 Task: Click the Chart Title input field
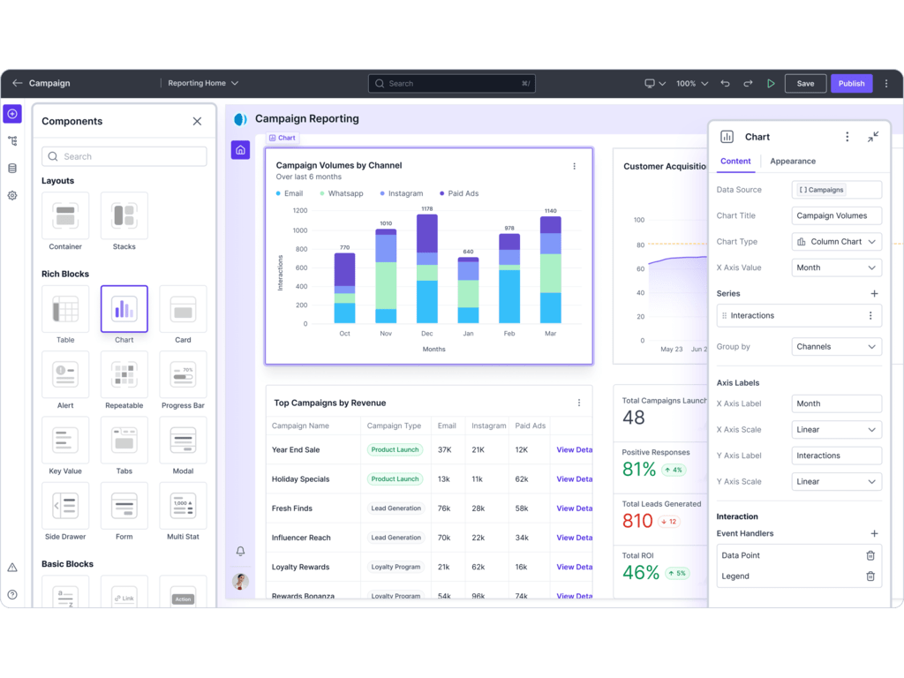pos(836,215)
